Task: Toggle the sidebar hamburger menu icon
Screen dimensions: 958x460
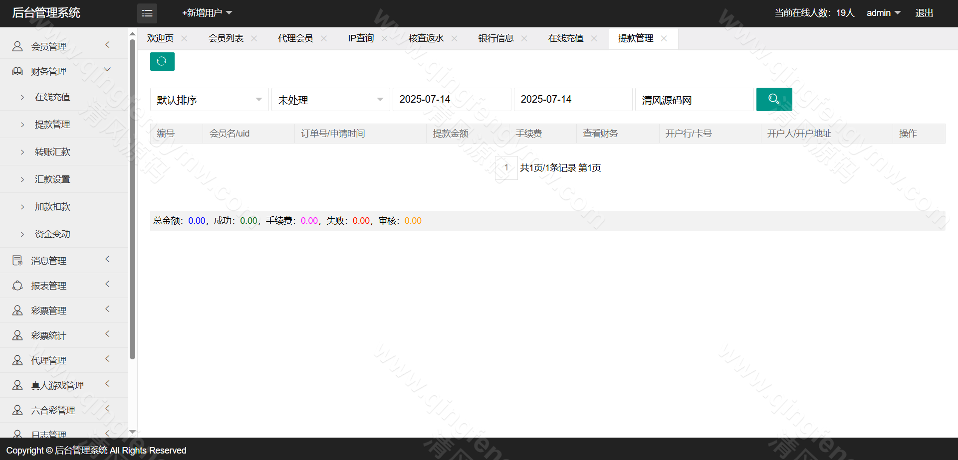Action: (147, 13)
